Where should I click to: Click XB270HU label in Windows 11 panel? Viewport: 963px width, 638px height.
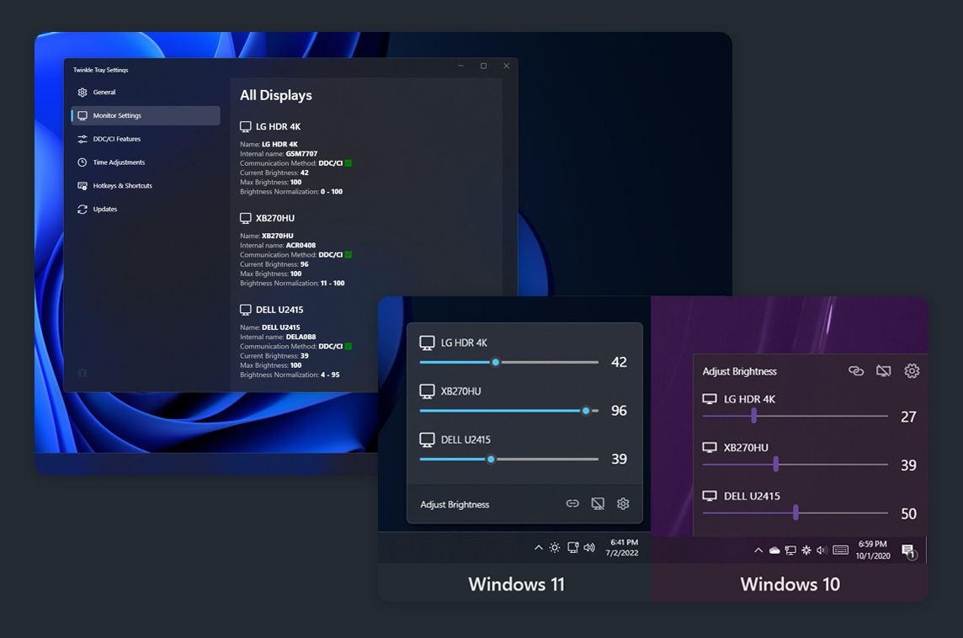[x=460, y=391]
